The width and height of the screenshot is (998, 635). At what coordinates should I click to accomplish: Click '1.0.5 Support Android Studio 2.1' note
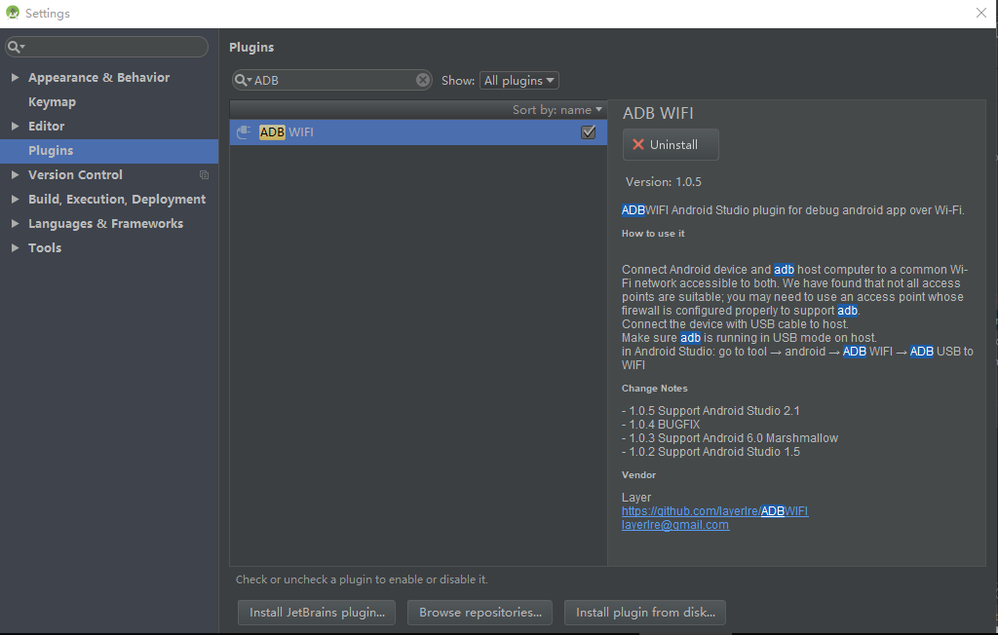point(710,411)
